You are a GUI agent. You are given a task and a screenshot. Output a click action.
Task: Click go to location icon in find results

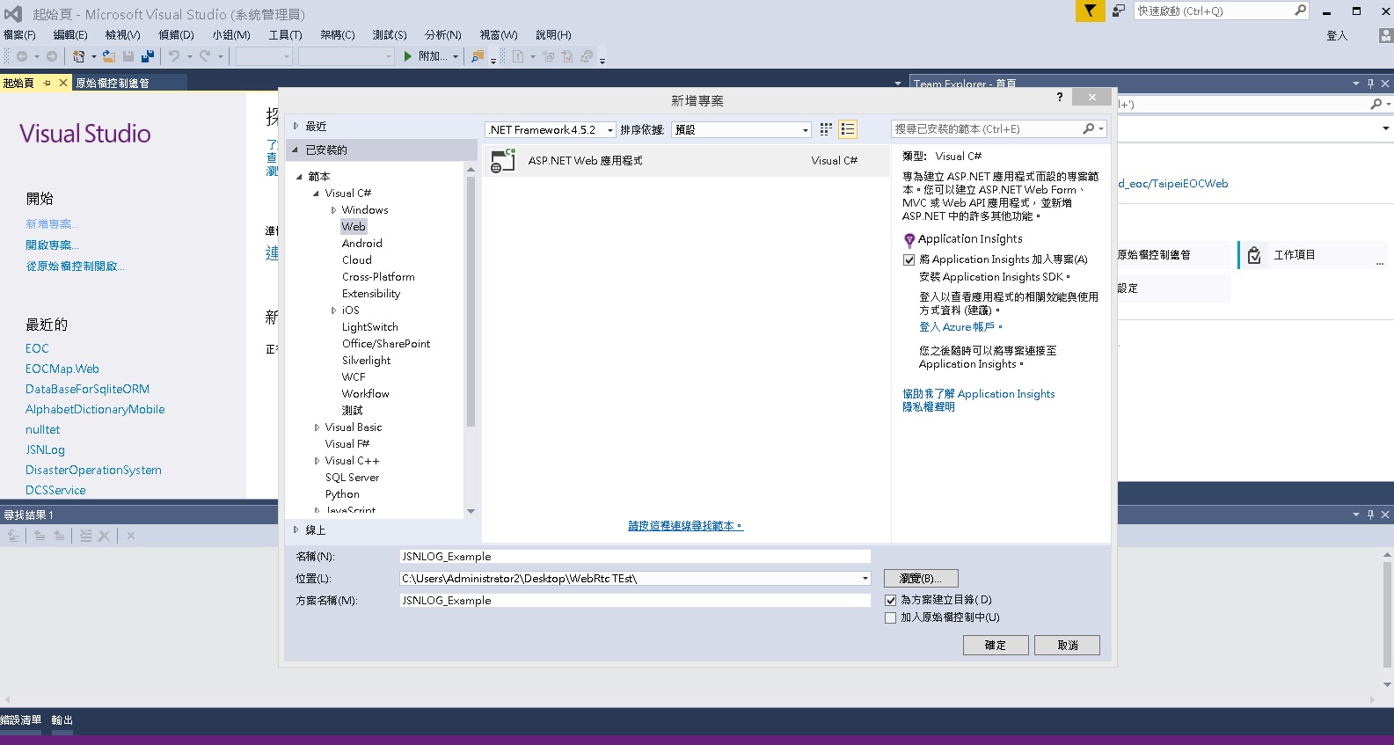click(x=13, y=536)
